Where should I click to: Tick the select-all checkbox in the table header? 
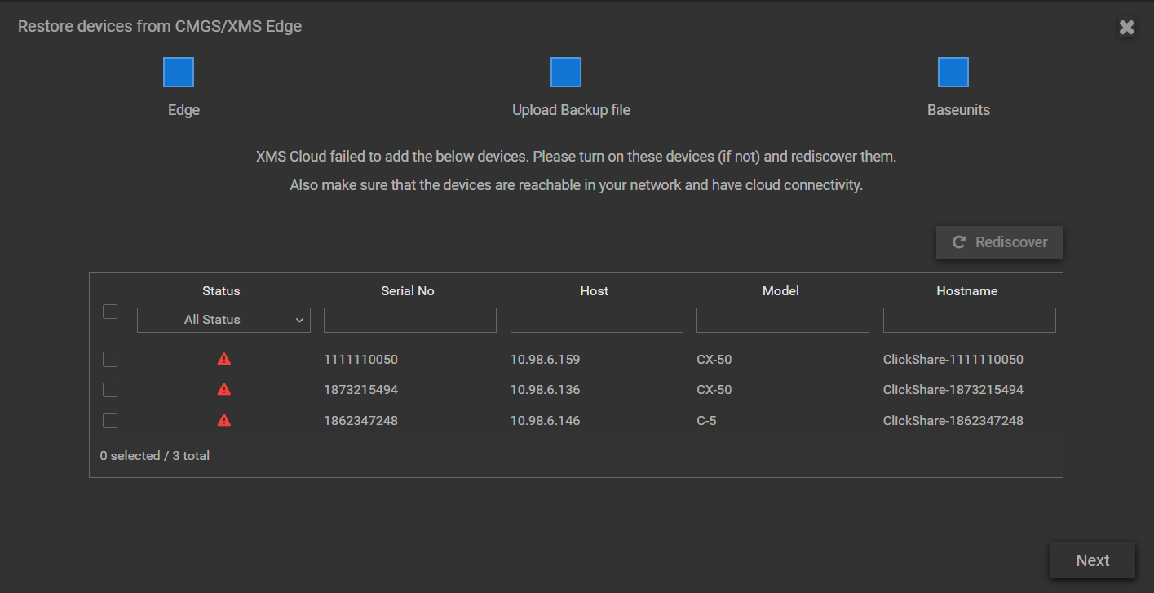(110, 312)
